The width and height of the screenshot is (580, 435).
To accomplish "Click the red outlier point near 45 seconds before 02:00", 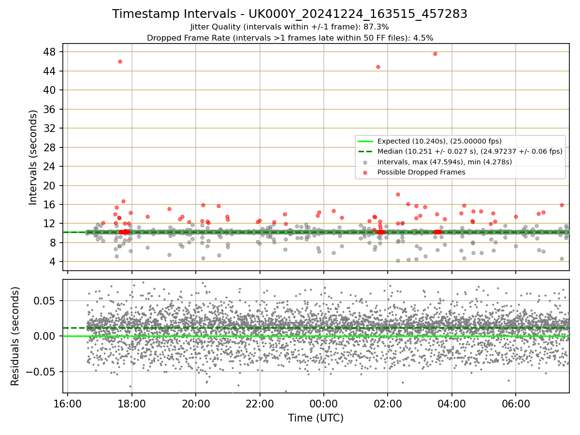I will coord(378,67).
